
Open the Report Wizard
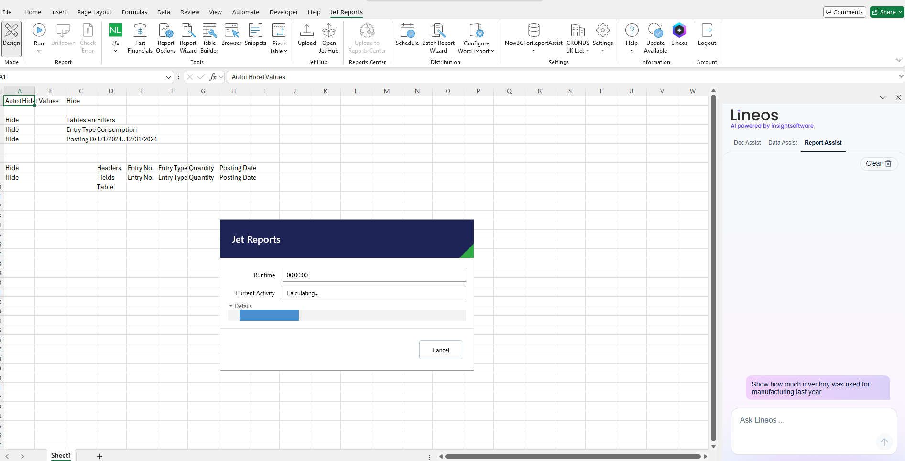[x=188, y=38]
